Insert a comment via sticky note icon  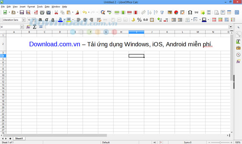[x=203, y=13]
